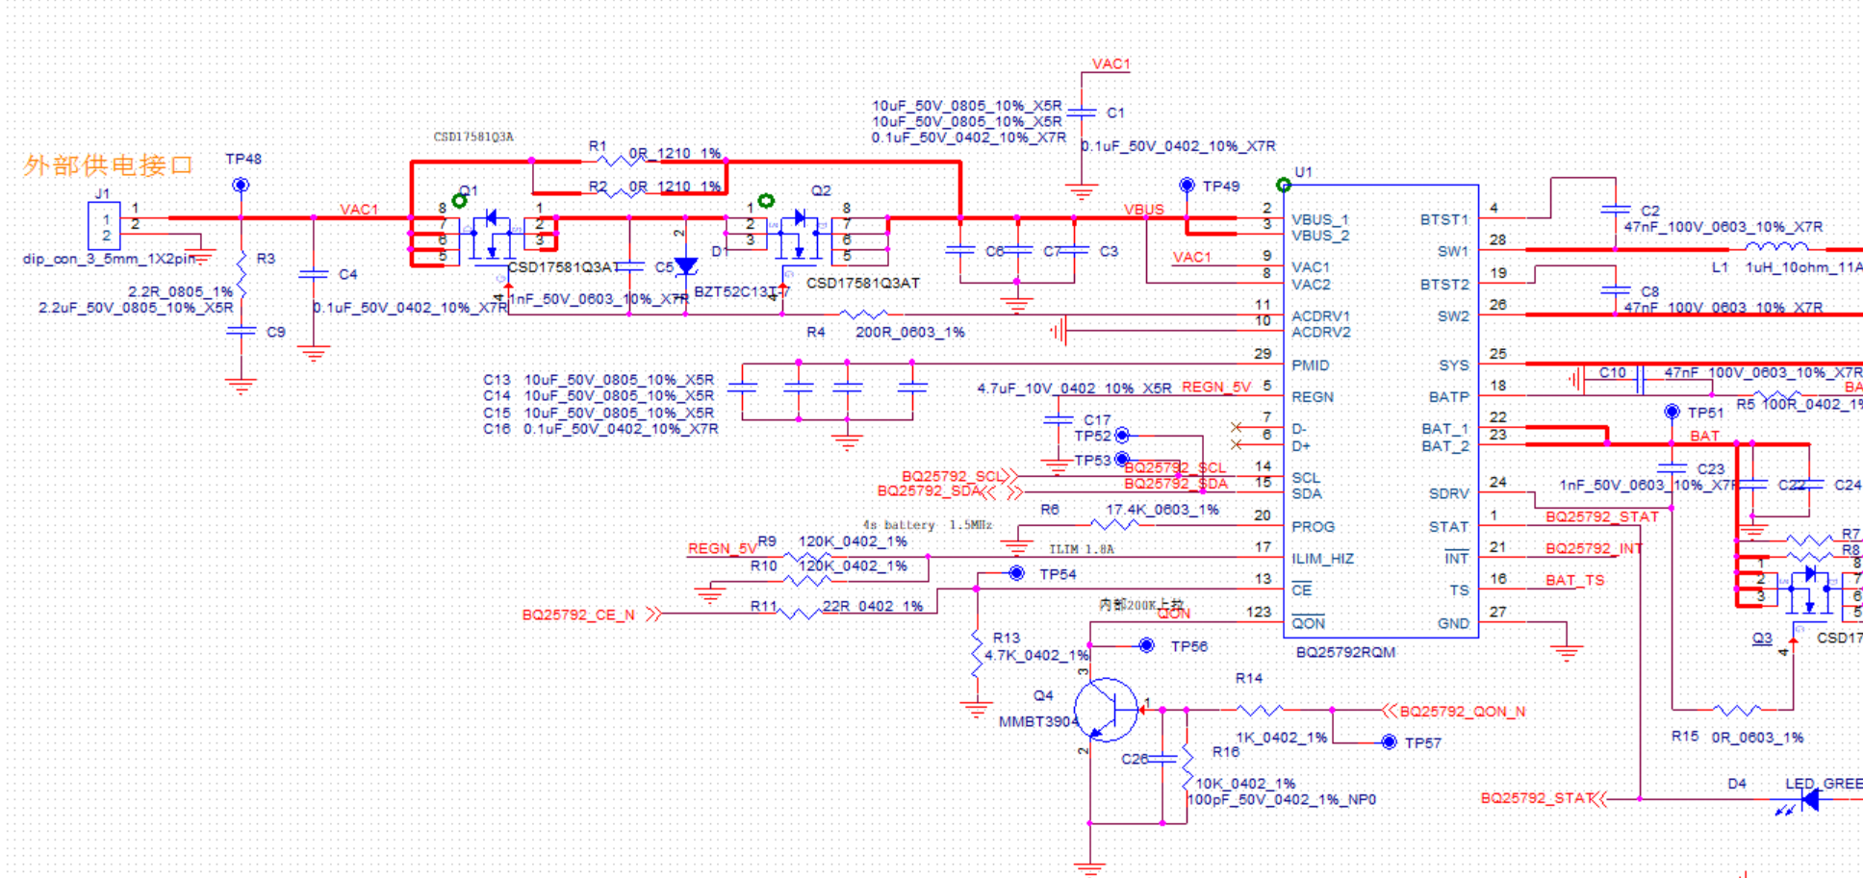1863x878 pixels.
Task: Select the R13 resistor symbol
Action: click(x=977, y=655)
